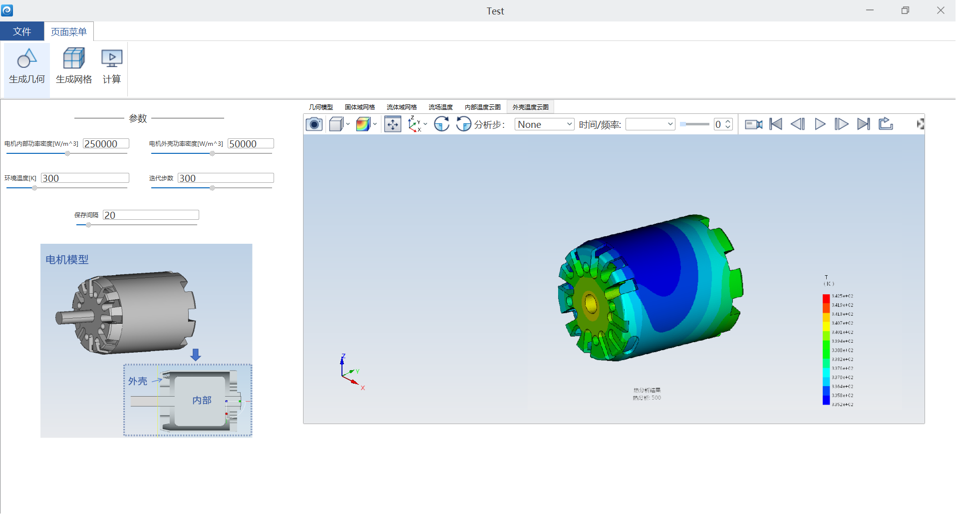The image size is (956, 514).
Task: Click the 迭代步数 slider handle
Action: [212, 188]
